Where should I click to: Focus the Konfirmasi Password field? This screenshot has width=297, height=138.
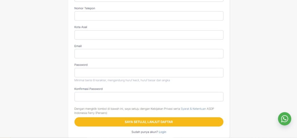tap(149, 97)
